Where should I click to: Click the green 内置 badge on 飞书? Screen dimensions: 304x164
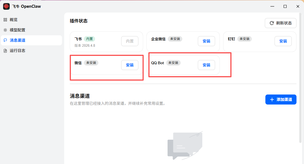pos(89,39)
